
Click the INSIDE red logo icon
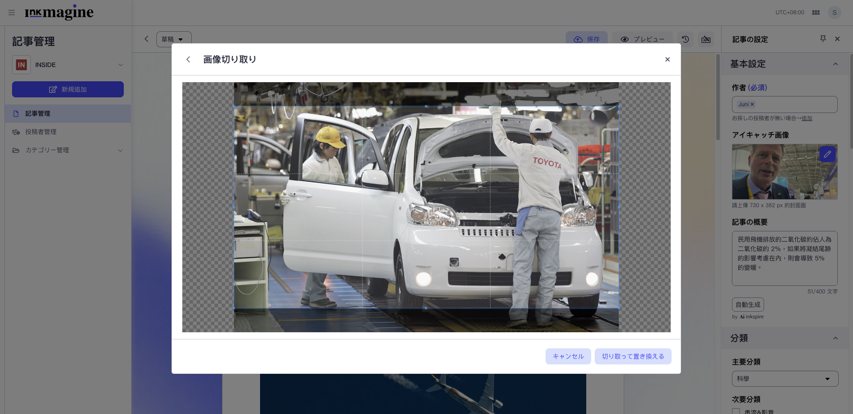click(21, 65)
